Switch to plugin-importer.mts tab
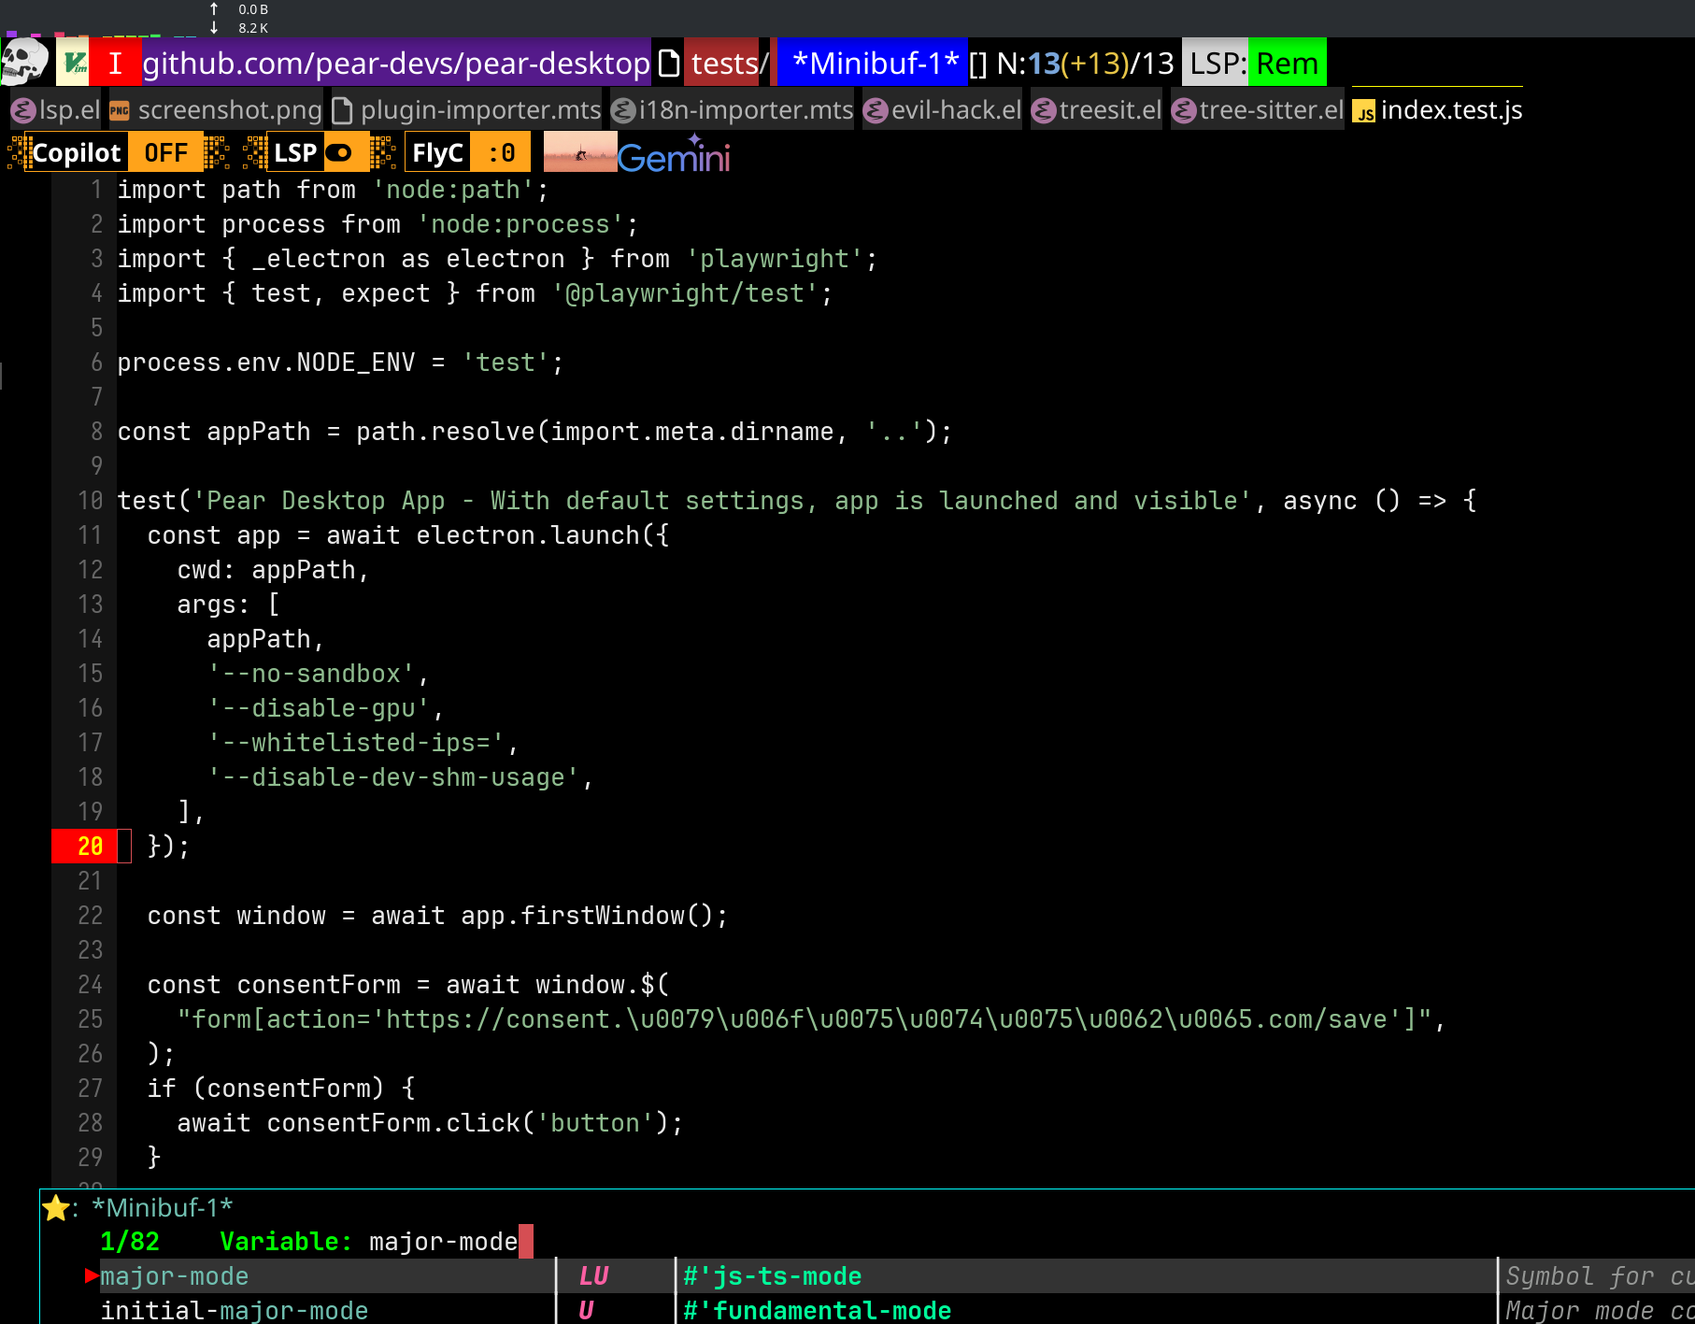The width and height of the screenshot is (1695, 1324). (x=480, y=110)
